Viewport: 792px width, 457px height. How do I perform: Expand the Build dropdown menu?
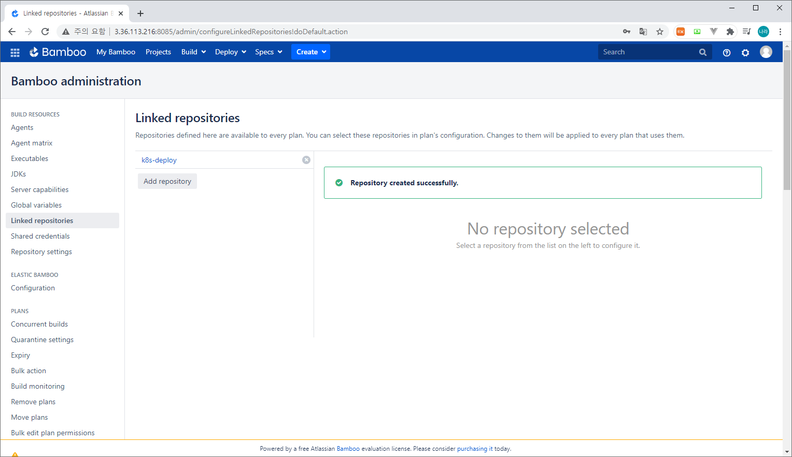194,52
